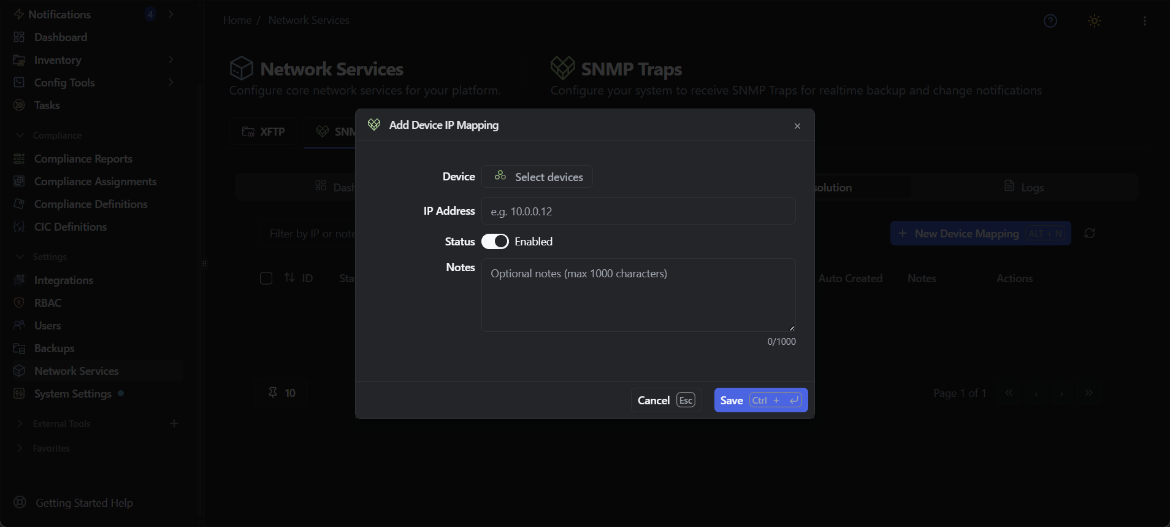Image resolution: width=1170 pixels, height=527 pixels.
Task: Save the device IP mapping
Action: point(761,400)
